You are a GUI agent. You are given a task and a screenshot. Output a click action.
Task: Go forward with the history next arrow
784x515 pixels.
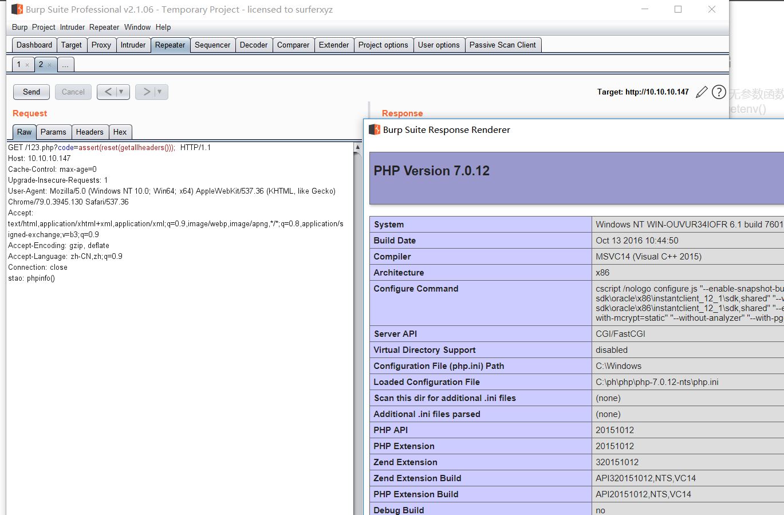(x=147, y=92)
